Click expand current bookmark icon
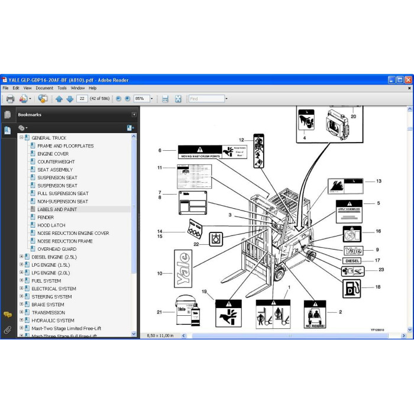Viewport: 414px width, 414px height. pyautogui.click(x=130, y=128)
